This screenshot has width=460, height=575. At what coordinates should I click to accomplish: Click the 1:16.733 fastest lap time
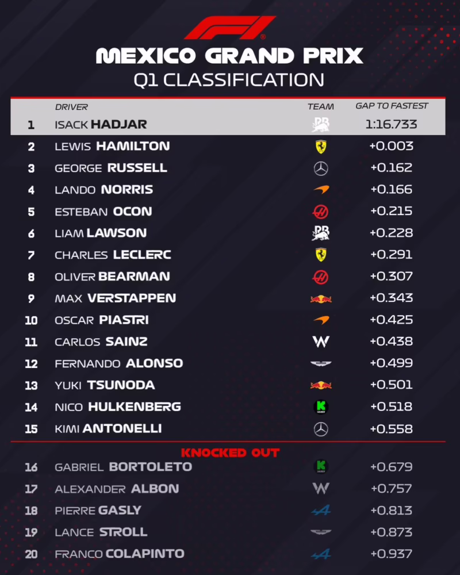click(x=391, y=124)
